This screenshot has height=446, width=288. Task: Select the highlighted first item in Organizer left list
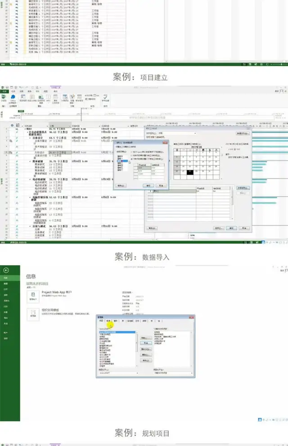(x=117, y=332)
